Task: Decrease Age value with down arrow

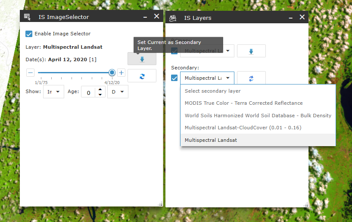Action: point(100,94)
